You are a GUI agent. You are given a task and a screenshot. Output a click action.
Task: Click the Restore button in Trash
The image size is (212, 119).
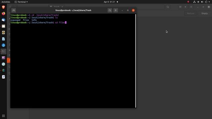coord(190,13)
